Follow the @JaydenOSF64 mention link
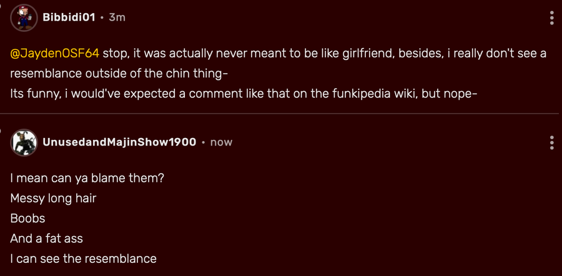The width and height of the screenshot is (562, 276). [55, 54]
